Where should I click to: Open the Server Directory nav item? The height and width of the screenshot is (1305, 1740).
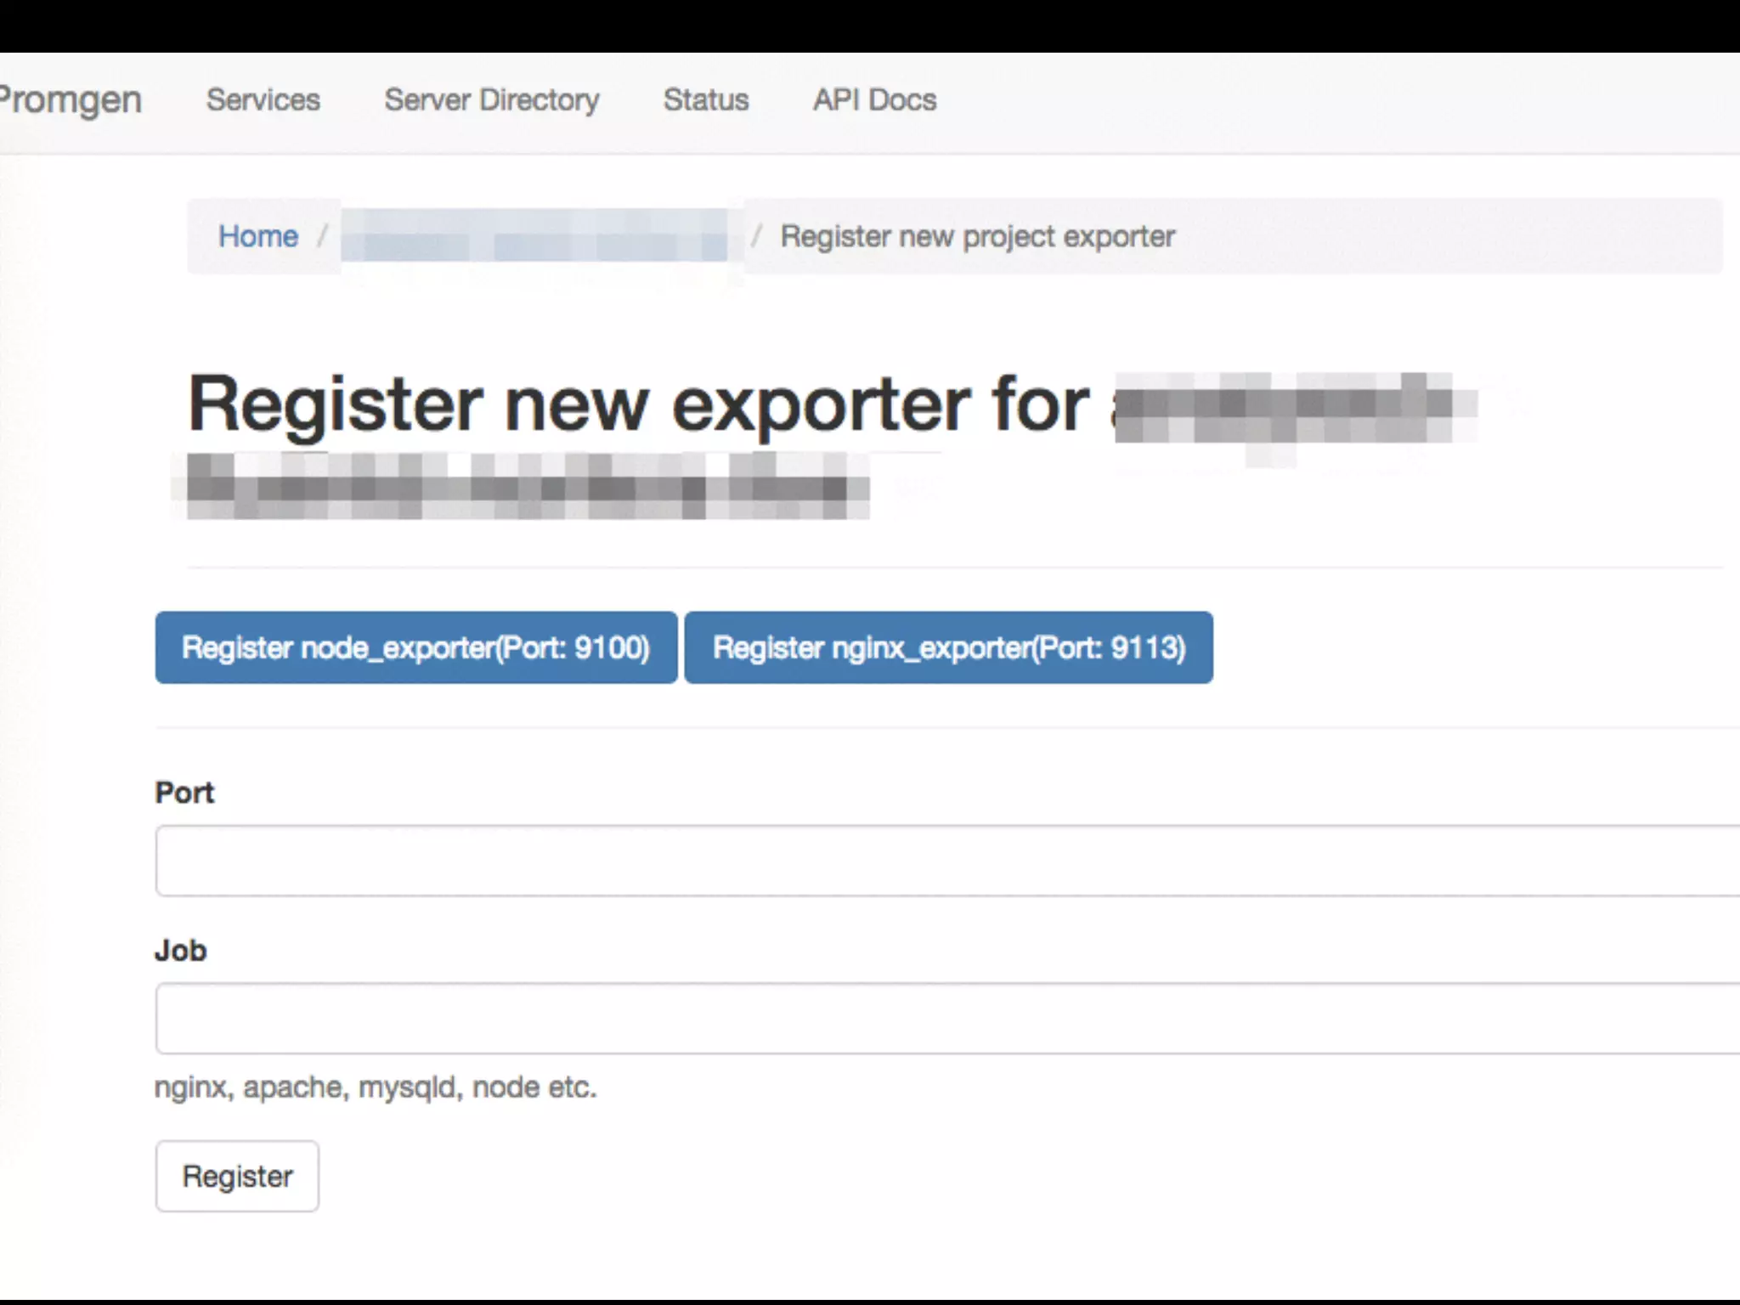coord(492,100)
